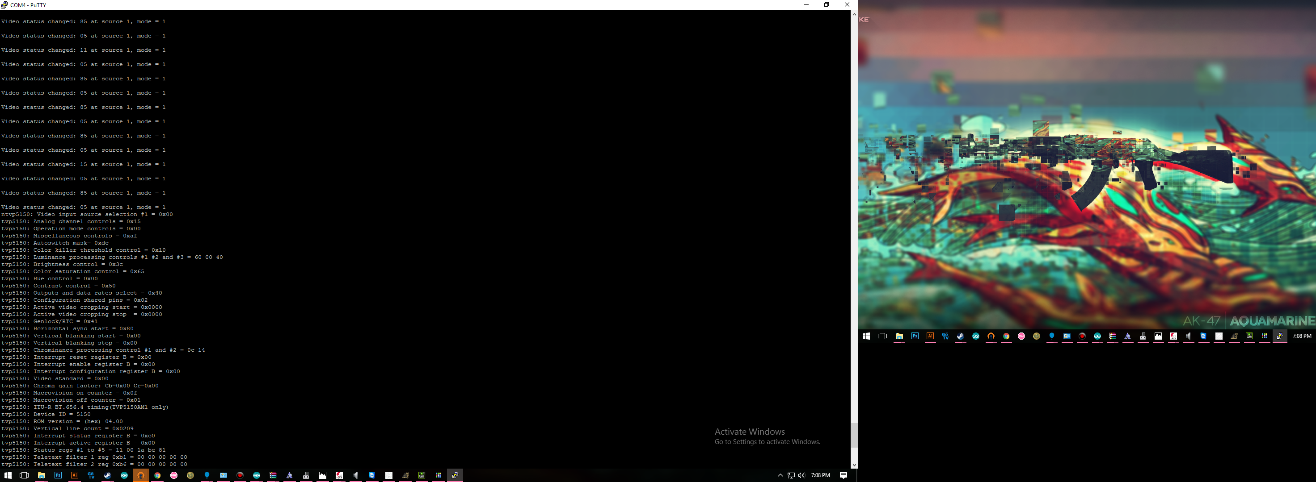Open Steam on the wallpaper monitor's taskbar
1316x482 pixels.
pos(961,336)
